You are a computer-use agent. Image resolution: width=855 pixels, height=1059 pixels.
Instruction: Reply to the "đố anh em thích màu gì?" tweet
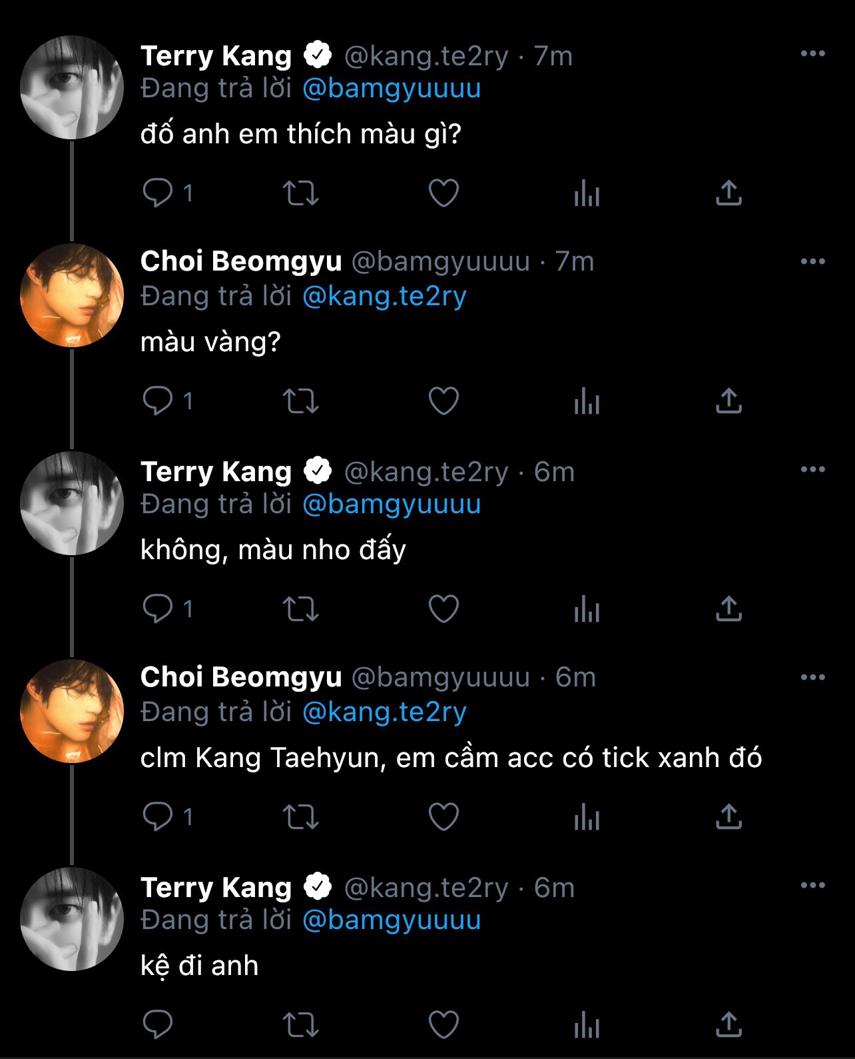(158, 193)
